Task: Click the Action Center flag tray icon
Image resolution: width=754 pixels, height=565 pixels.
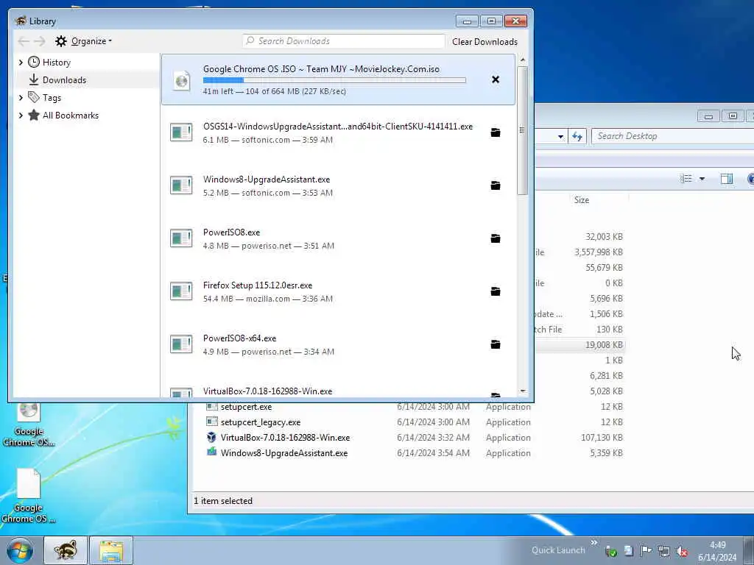Action: point(646,551)
